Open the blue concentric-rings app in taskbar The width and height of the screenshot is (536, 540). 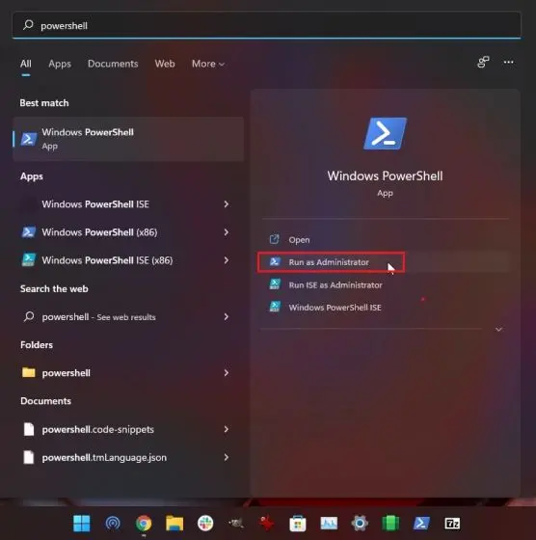[113, 524]
